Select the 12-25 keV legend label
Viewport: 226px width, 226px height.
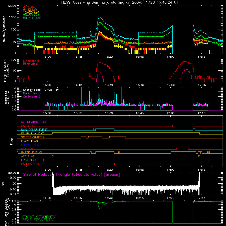coord(31,12)
